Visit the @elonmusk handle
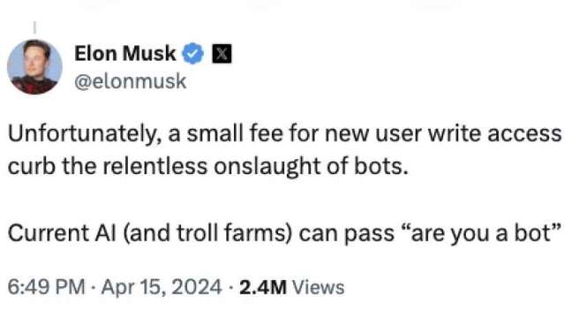This screenshot has height=318, width=565. pyautogui.click(x=131, y=81)
